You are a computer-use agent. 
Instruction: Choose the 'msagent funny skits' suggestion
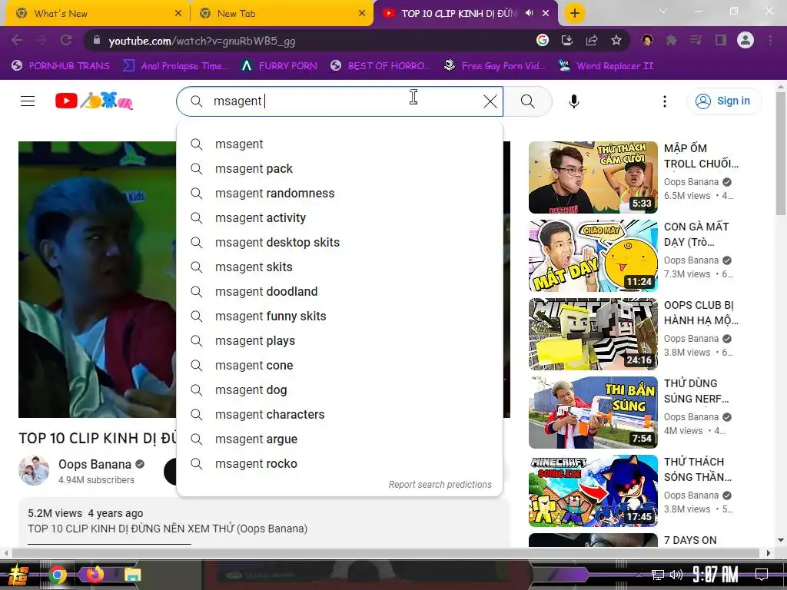(x=339, y=316)
